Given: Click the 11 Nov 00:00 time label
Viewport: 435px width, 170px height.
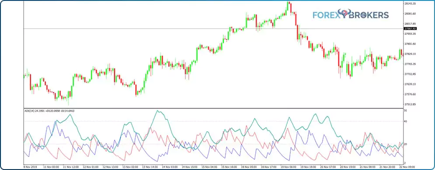Looking at the screenshot, I should (51, 167).
